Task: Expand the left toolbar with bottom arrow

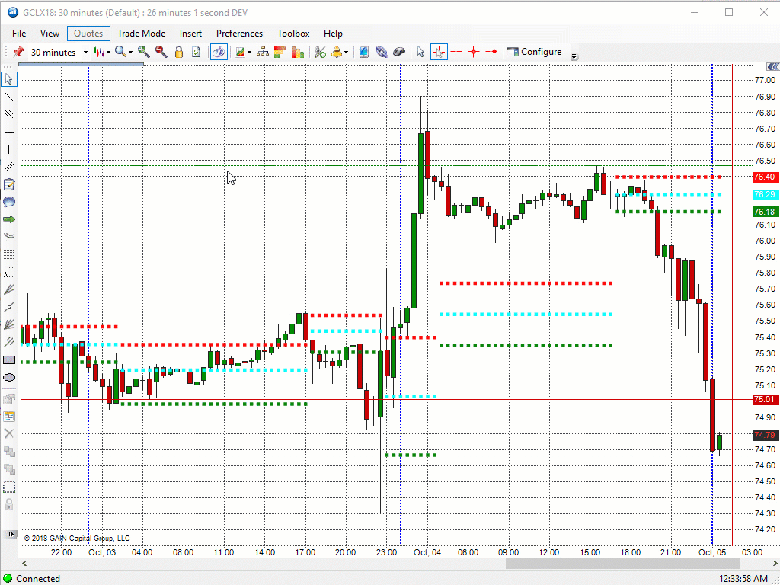Action: tap(9, 534)
